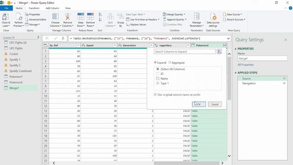Open the File tab
This screenshot has width=293, height=165.
coord(6,8)
